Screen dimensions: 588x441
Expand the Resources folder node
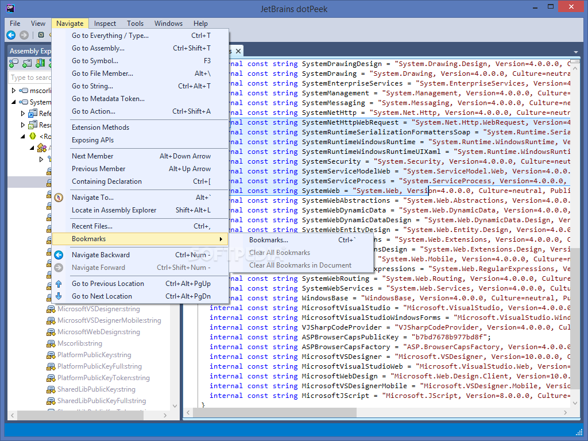[23, 125]
